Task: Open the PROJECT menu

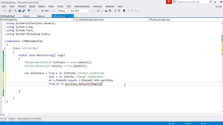Action: [x=22, y=7]
